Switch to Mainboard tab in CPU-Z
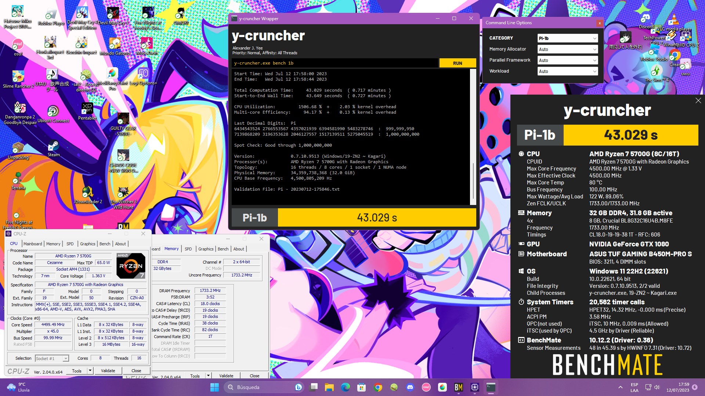 [33, 244]
